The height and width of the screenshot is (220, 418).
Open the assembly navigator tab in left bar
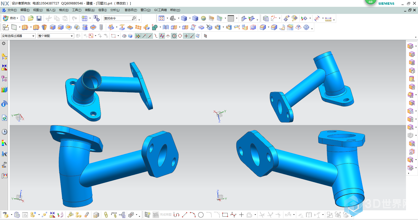tap(4, 57)
